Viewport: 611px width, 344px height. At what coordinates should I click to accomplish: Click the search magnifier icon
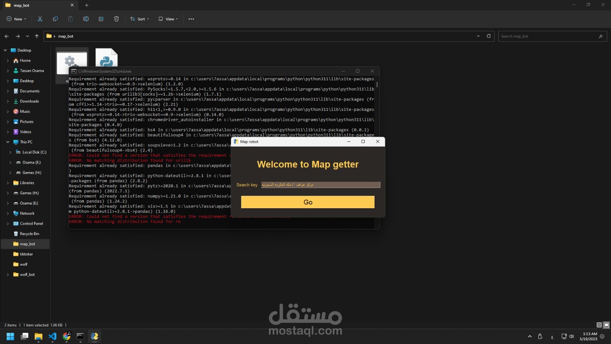(x=601, y=36)
